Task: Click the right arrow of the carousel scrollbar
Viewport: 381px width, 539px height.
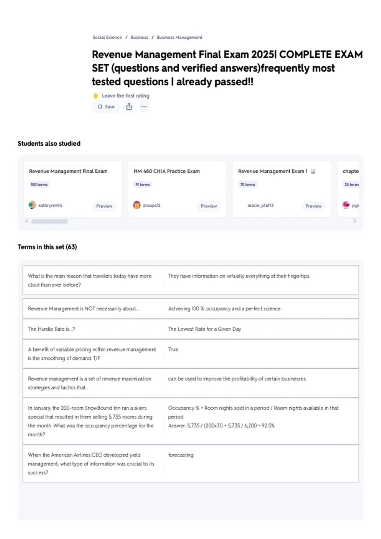Action: pyautogui.click(x=355, y=221)
